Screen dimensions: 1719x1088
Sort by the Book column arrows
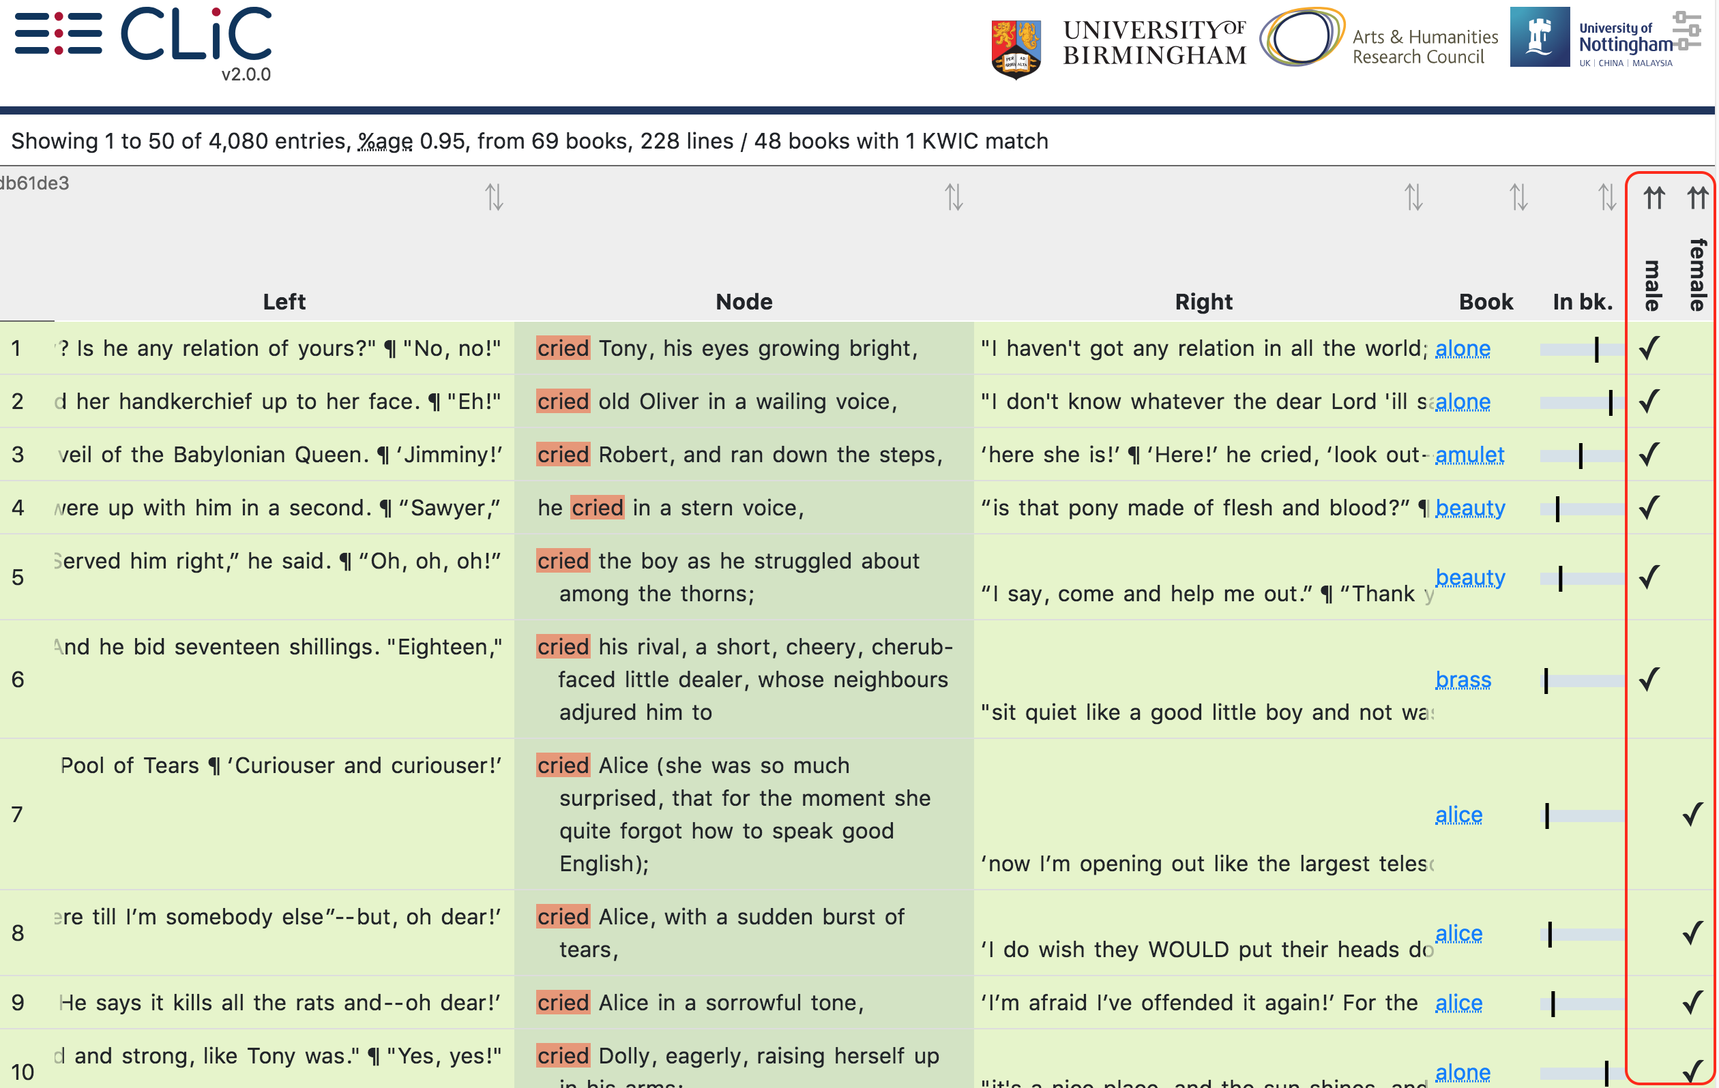[1518, 197]
